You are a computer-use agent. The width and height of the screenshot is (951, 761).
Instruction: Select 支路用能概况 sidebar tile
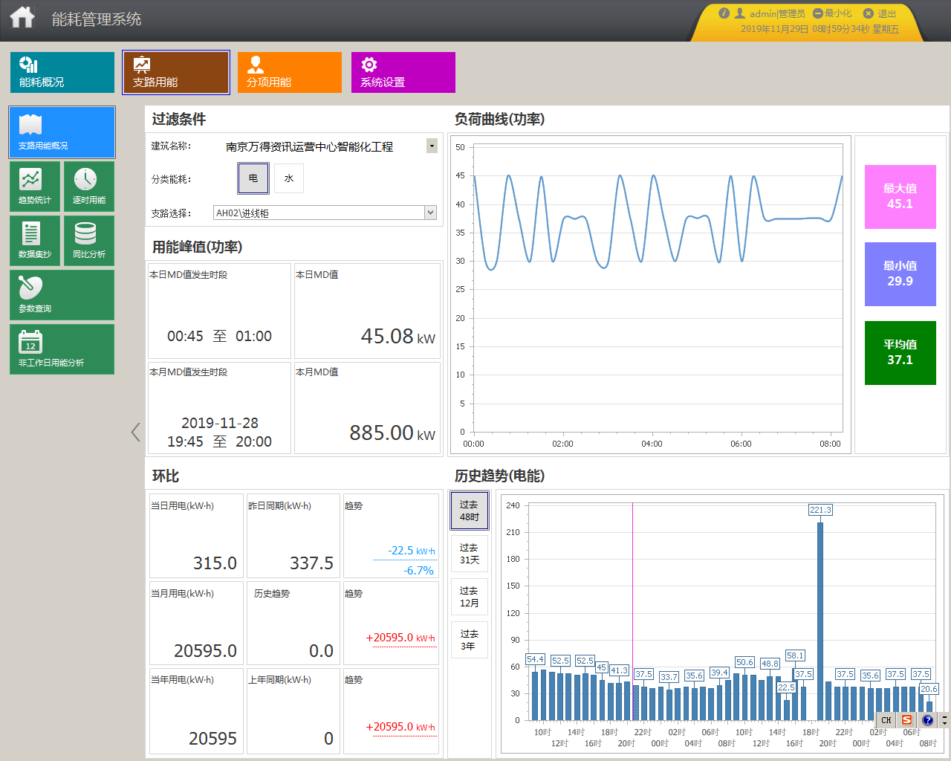[62, 132]
